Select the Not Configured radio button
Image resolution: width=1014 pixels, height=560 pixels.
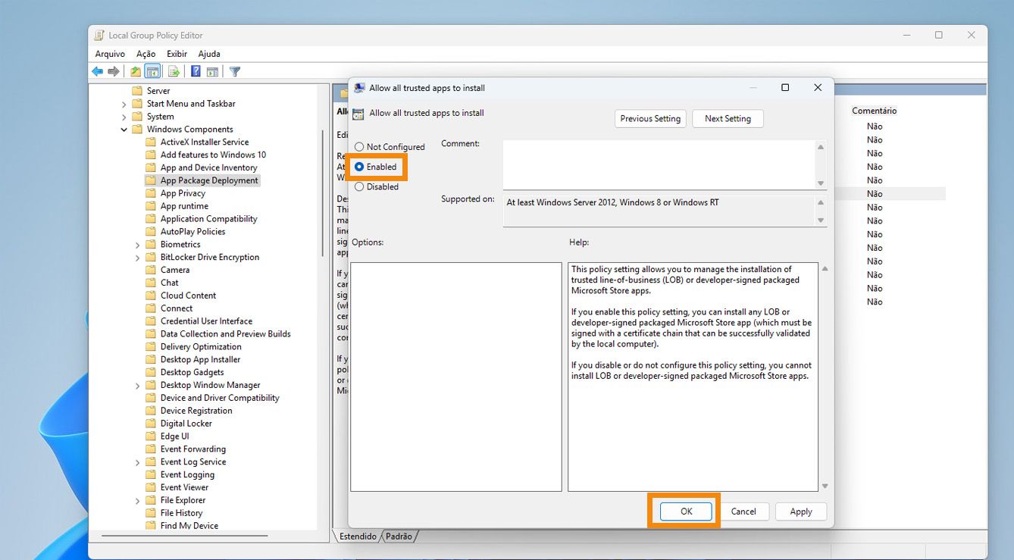tap(359, 147)
